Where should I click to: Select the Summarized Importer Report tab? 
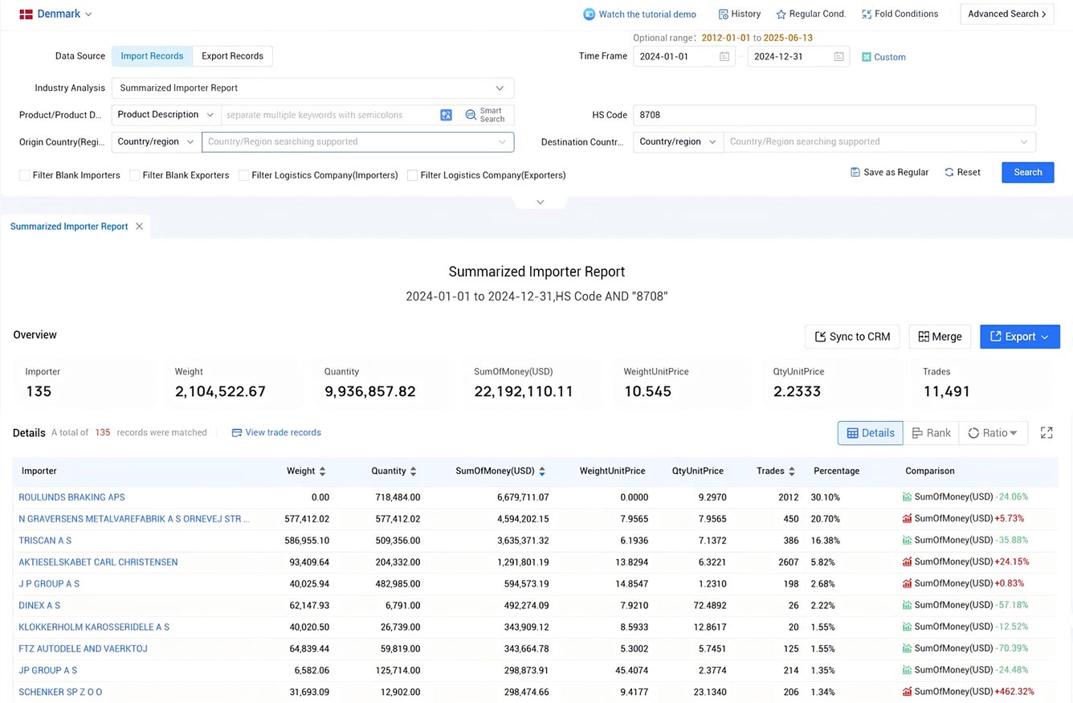[69, 227]
